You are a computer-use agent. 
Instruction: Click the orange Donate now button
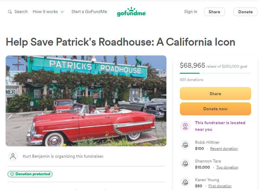pyautogui.click(x=215, y=109)
